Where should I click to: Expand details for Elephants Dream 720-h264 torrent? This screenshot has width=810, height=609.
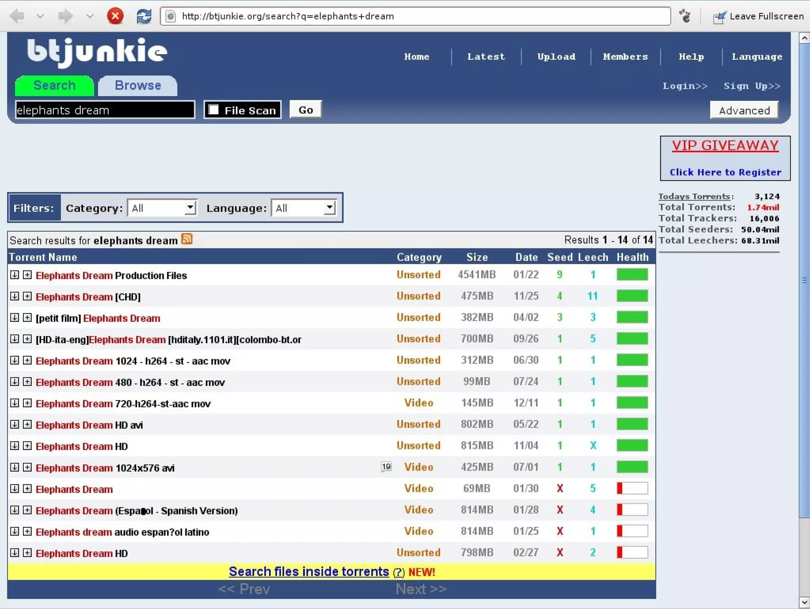[x=27, y=403]
